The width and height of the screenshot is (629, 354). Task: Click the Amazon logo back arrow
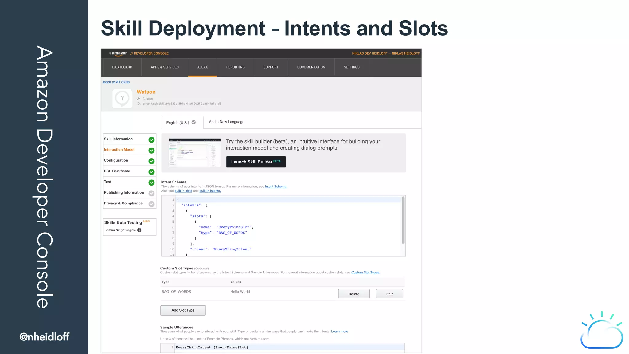(110, 53)
